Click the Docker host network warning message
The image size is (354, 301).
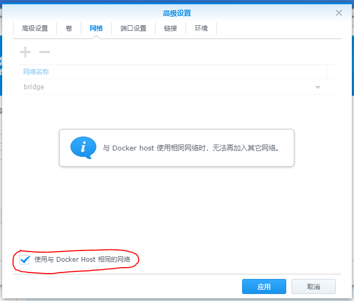[191, 148]
